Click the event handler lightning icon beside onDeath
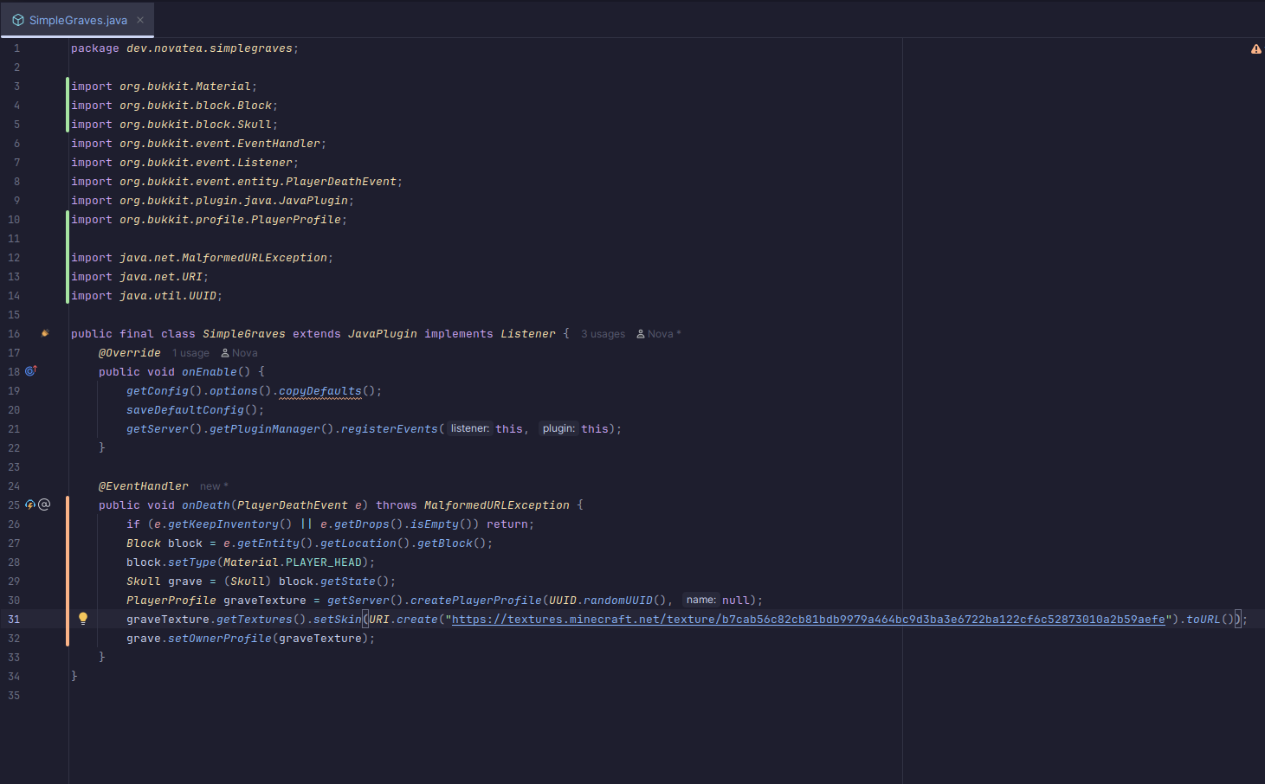 30,504
